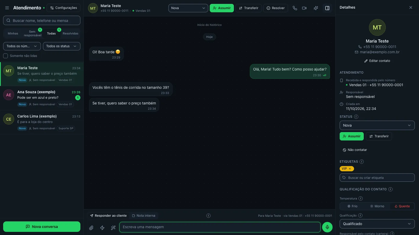This screenshot has width=419, height=235.
Task: Select the Sem responsável tab
Action: click(32, 33)
